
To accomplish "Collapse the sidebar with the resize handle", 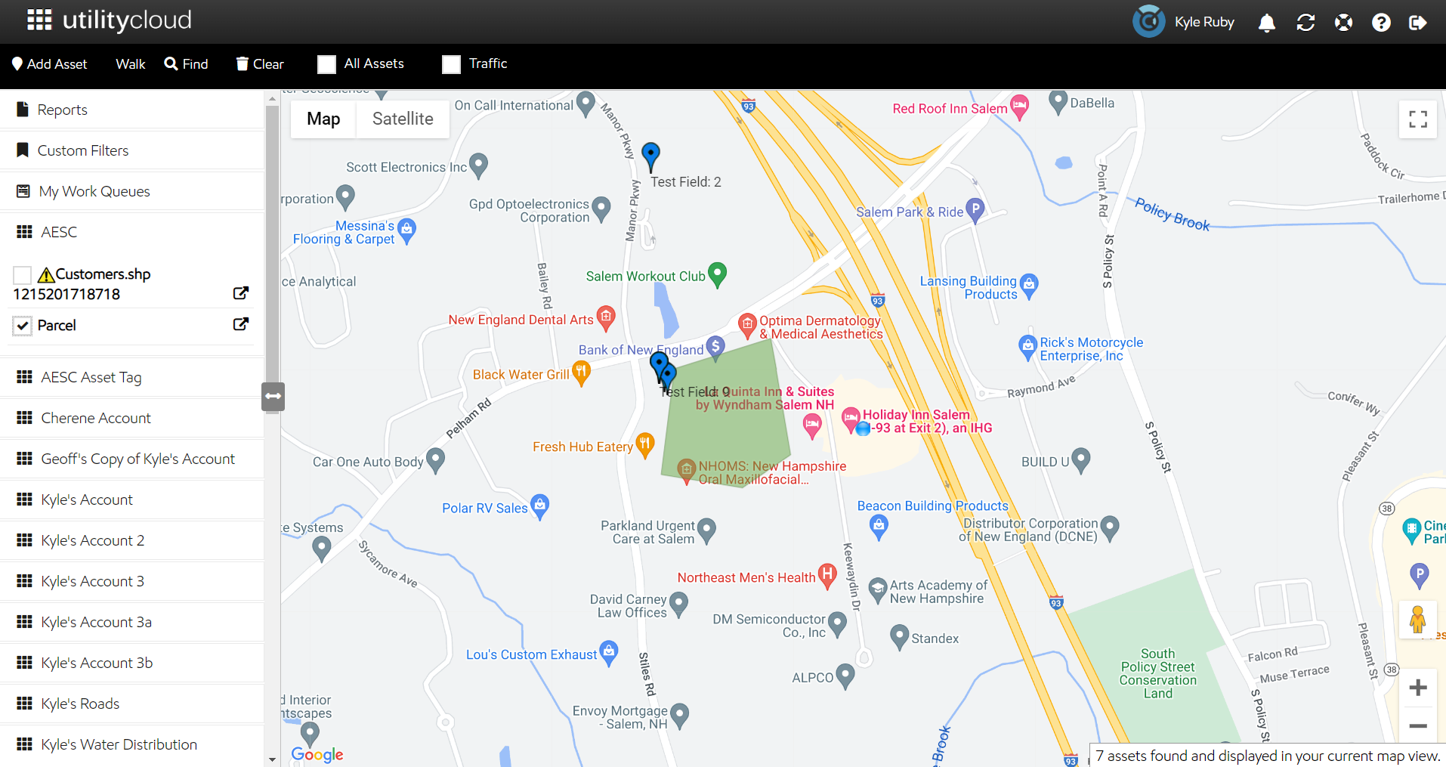I will click(x=272, y=396).
